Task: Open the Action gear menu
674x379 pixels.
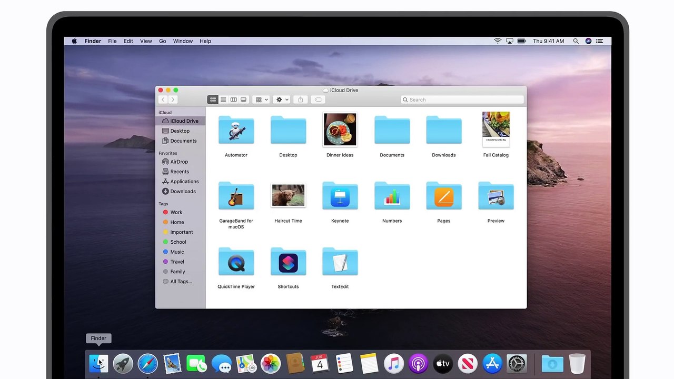Action: tap(282, 99)
